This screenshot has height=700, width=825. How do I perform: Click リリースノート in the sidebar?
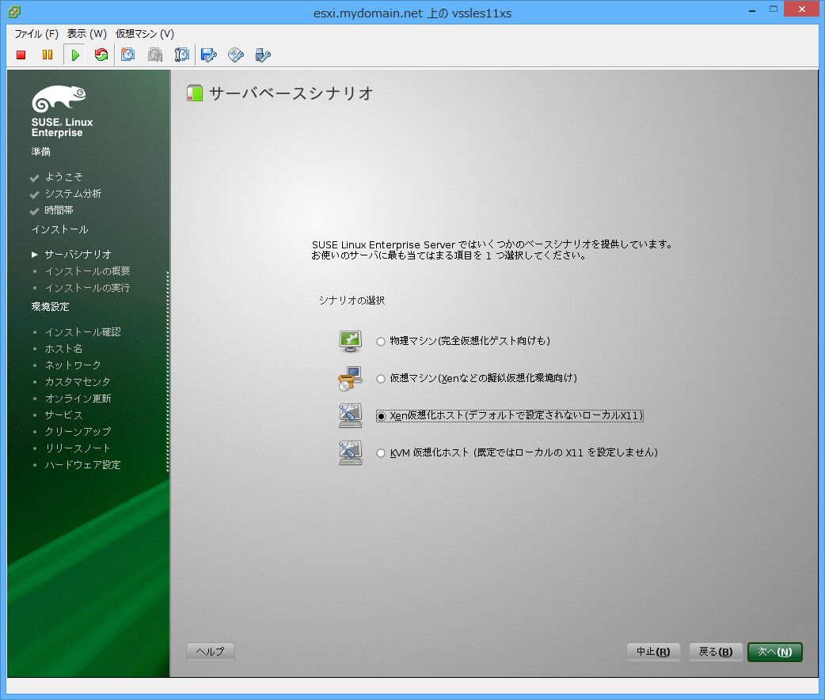78,448
